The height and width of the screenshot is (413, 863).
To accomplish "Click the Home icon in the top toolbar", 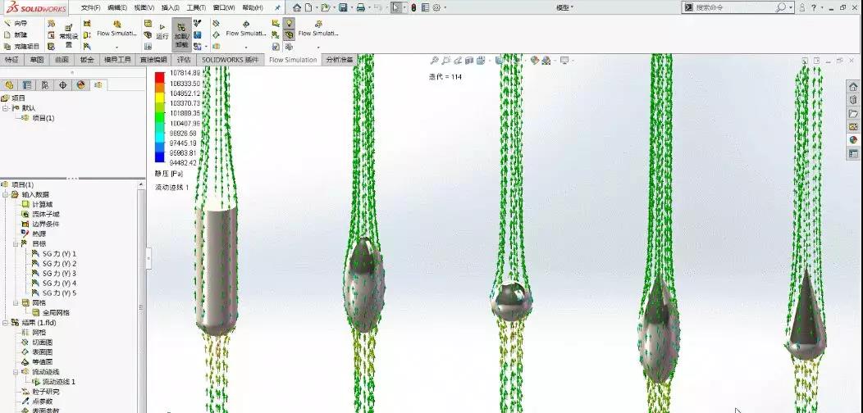I will 297,7.
